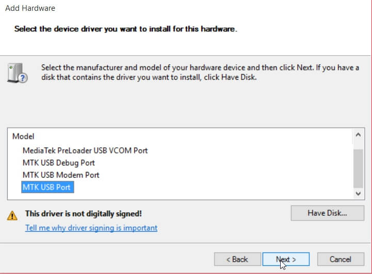Screen dimensions: 372x274
Task: Click the scrollbar track above the thumb
Action: pos(358,145)
